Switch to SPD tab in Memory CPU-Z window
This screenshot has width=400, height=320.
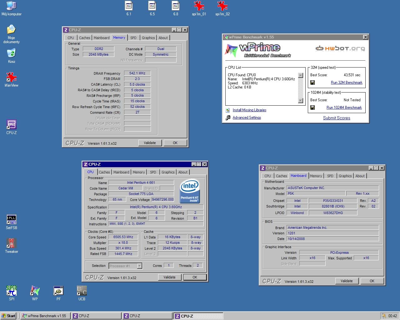coord(133,38)
